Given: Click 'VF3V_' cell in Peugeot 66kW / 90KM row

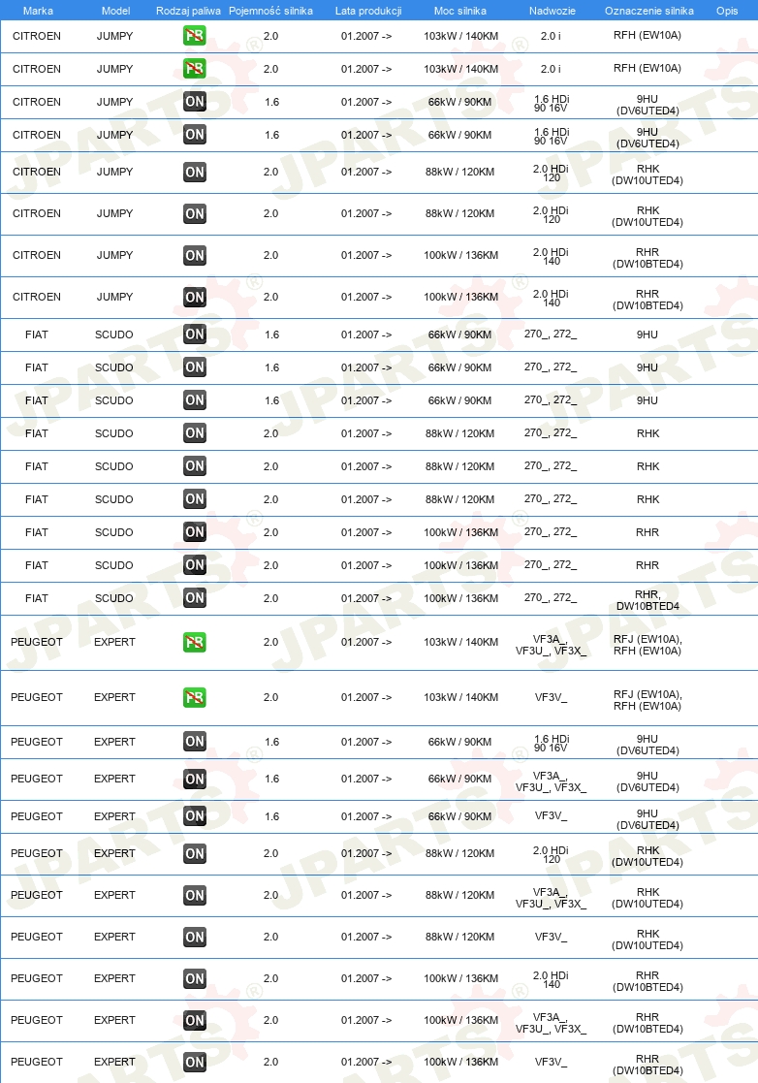Looking at the screenshot, I should click(551, 816).
